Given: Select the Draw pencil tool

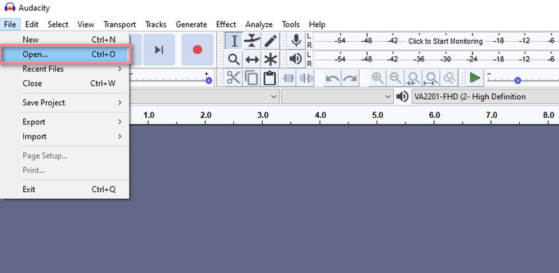Looking at the screenshot, I should (x=270, y=41).
